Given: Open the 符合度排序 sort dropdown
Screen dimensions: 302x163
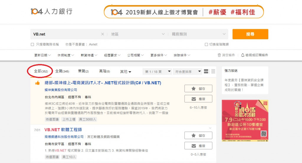Looking at the screenshot, I should point(187,72).
